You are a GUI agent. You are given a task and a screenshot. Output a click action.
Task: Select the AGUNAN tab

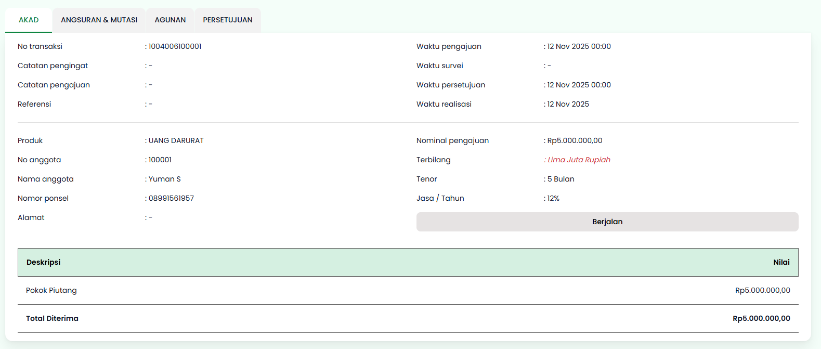pyautogui.click(x=170, y=20)
